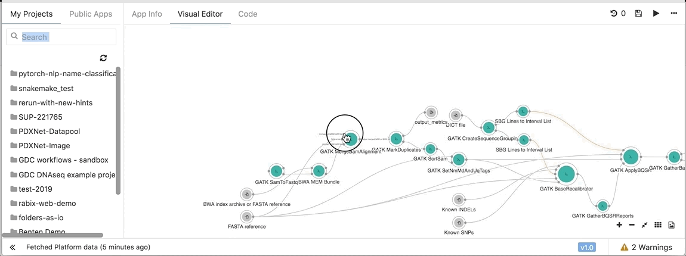Screen dimensions: 686x256
Task: Open GDC workflows - sandbox folder
Action: (59, 160)
